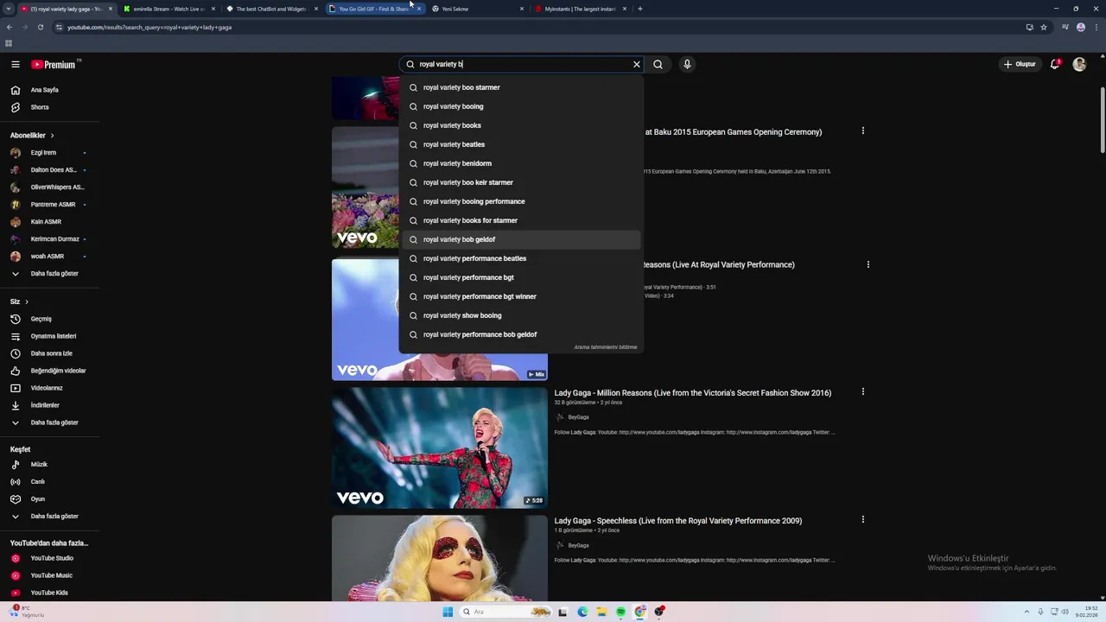The image size is (1106, 622).
Task: Reload the page
Action: pos(40,27)
